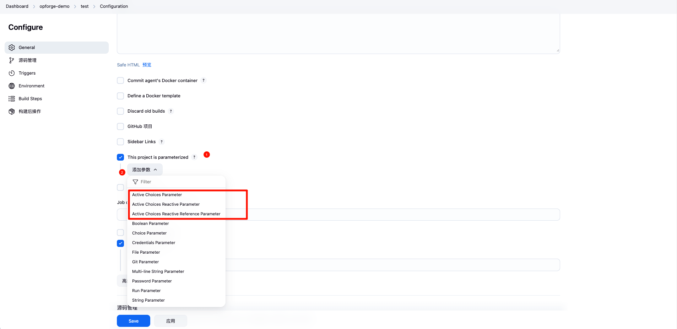The width and height of the screenshot is (677, 329).
Task: Enable Commit agent's Docker container checkbox
Action: (x=120, y=81)
